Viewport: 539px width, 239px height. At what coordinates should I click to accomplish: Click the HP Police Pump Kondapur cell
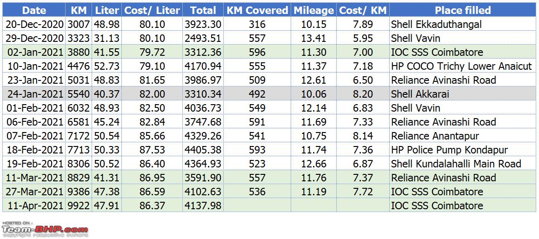[463, 150]
